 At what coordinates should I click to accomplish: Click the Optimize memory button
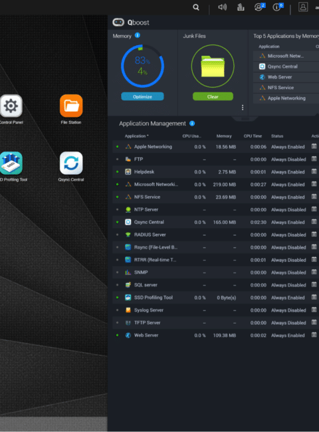(x=142, y=96)
